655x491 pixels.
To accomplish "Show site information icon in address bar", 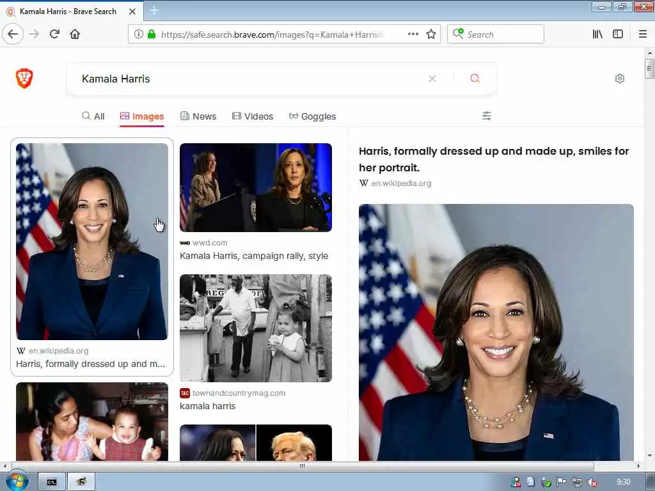I will 138,35.
